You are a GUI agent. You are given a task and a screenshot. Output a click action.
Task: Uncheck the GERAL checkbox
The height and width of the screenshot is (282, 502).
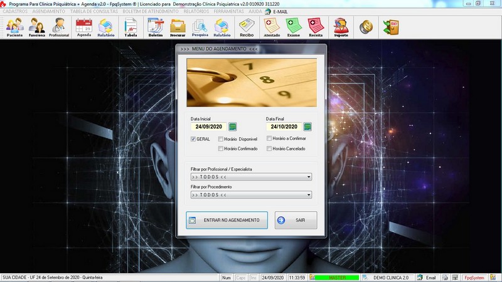point(194,139)
